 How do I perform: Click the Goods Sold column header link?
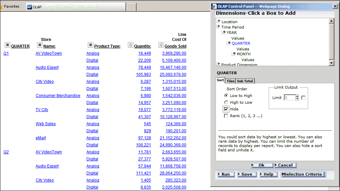tap(176, 46)
